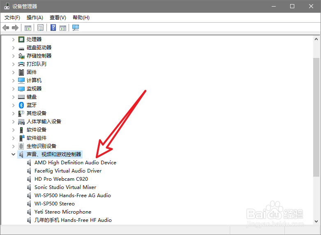Image resolution: width=321 pixels, height=235 pixels.
Task: Minimize the Device Manager window
Action: point(273,6)
